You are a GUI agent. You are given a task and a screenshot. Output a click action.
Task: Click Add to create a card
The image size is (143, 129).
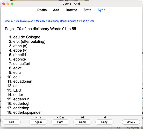56,10
